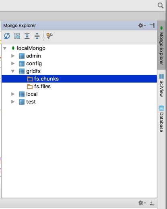
Task: Click the Mongo Explorer panel title
Action: click(x=20, y=25)
